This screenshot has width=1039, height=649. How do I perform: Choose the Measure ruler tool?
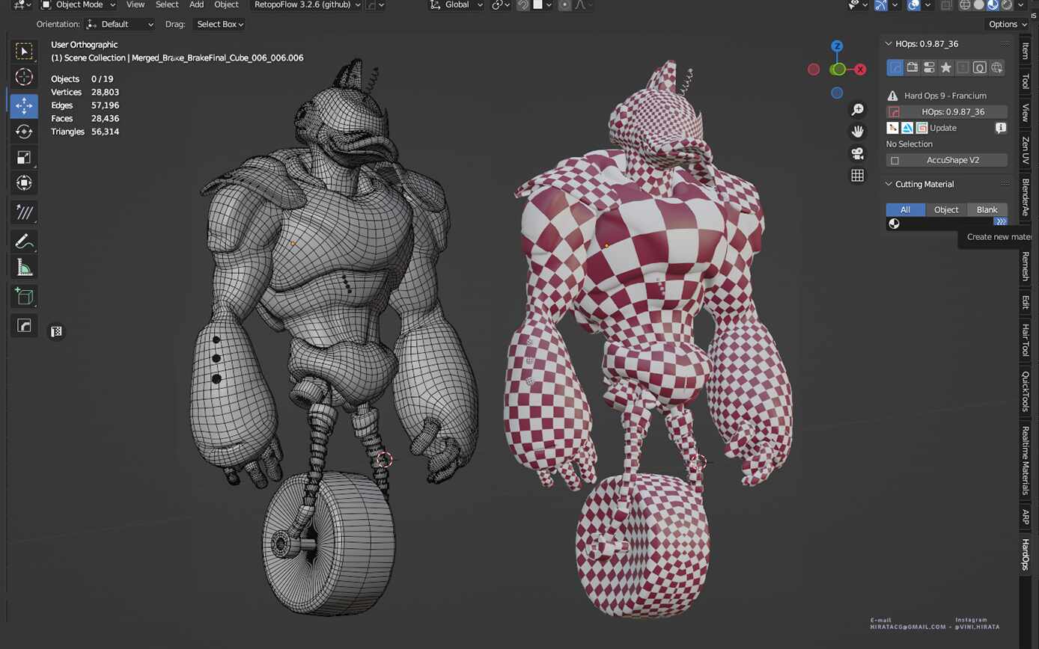24,268
